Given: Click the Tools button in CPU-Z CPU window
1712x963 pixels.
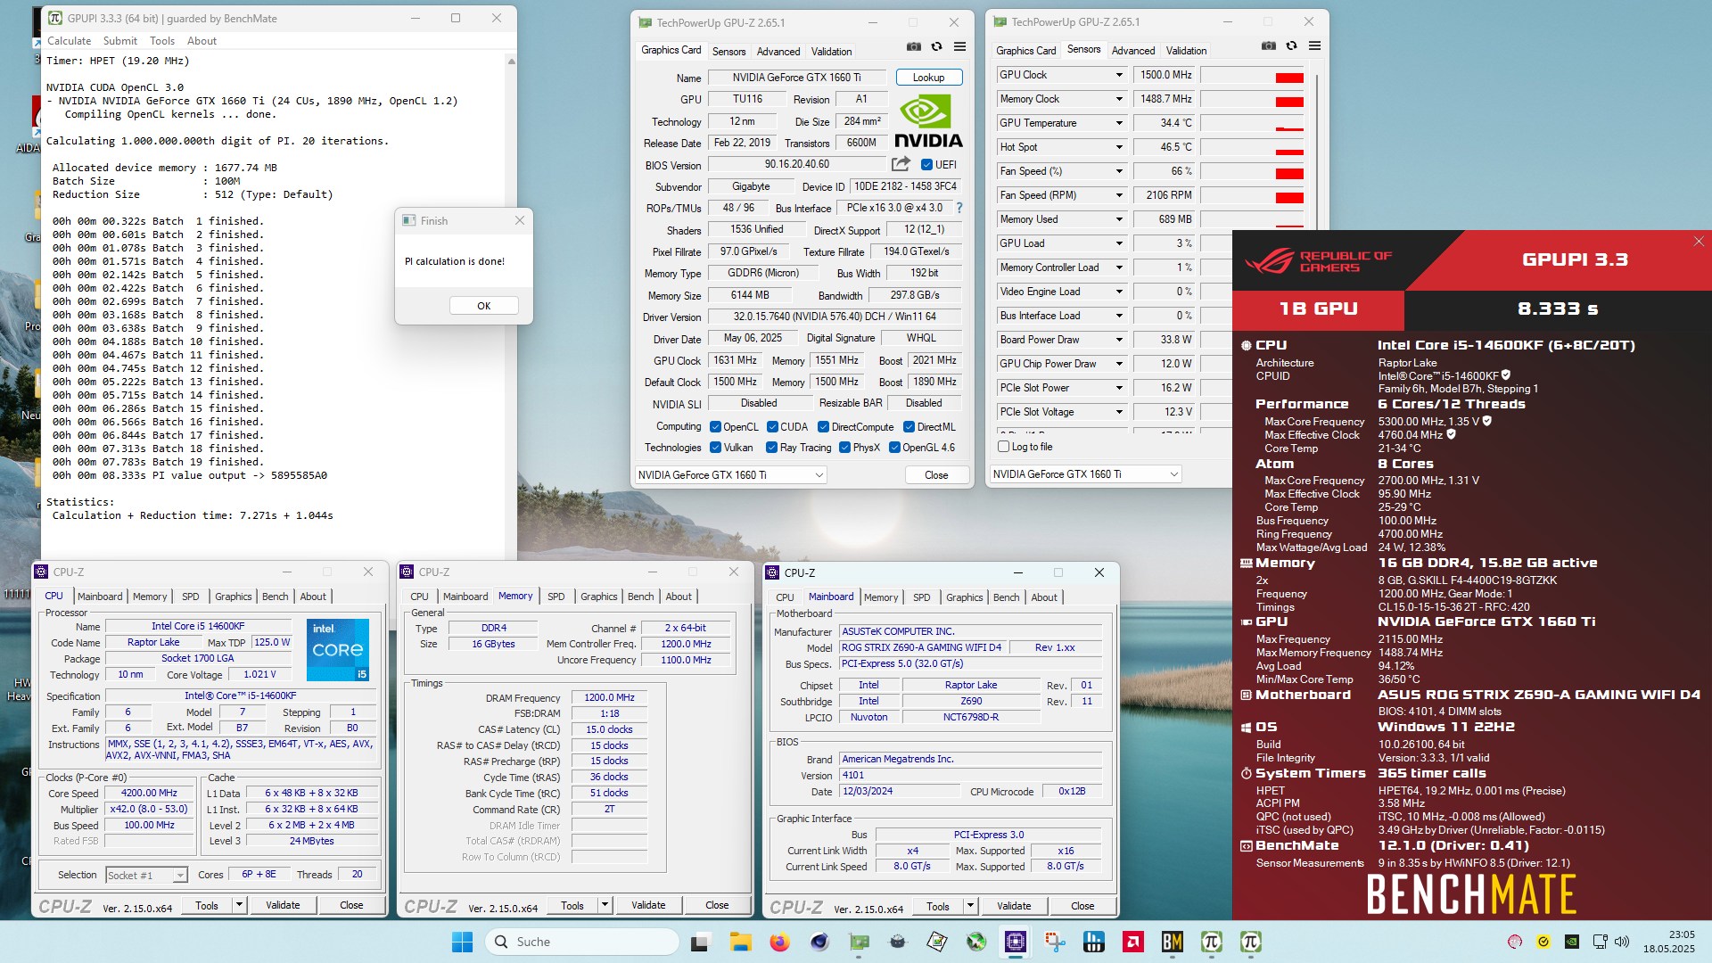Looking at the screenshot, I should pos(207,905).
